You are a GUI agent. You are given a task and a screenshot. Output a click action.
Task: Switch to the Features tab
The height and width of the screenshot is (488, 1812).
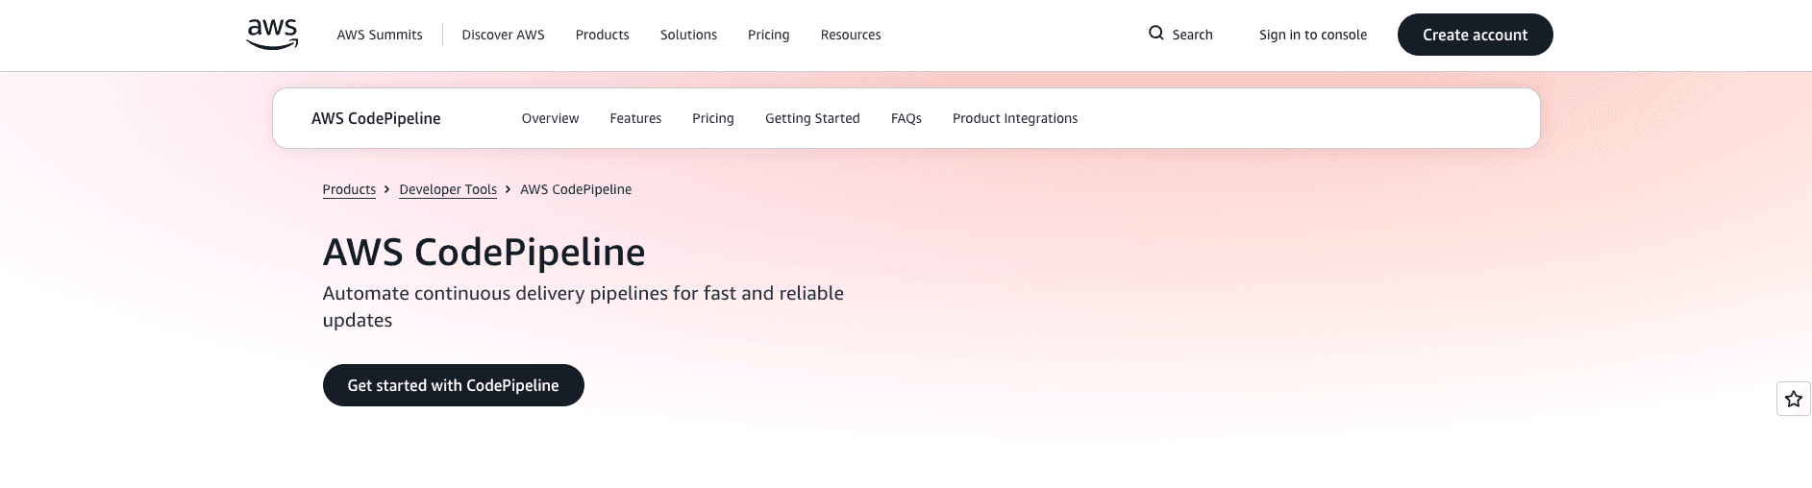(x=635, y=118)
